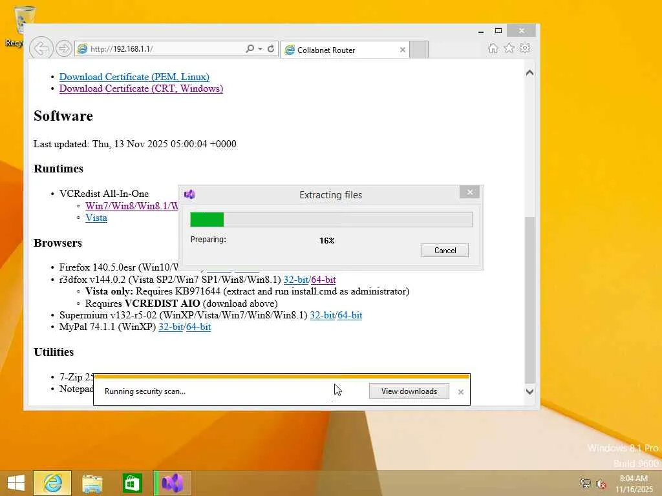Open a new blank tab

[419, 50]
